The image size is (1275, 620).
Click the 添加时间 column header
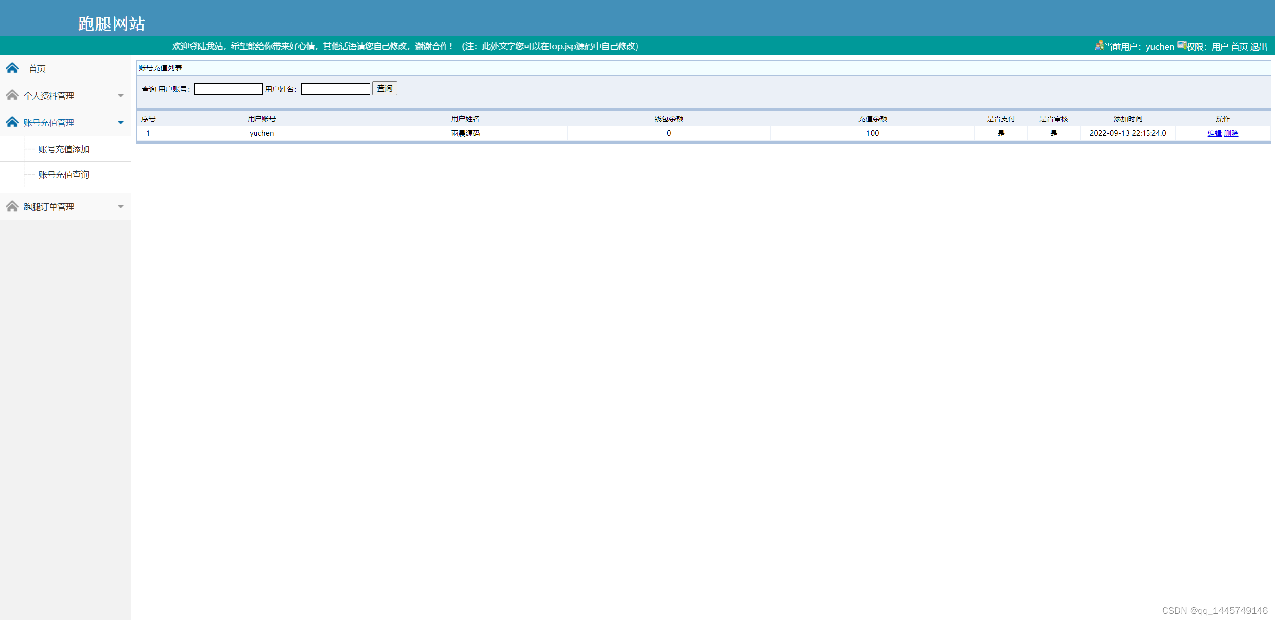(1128, 119)
